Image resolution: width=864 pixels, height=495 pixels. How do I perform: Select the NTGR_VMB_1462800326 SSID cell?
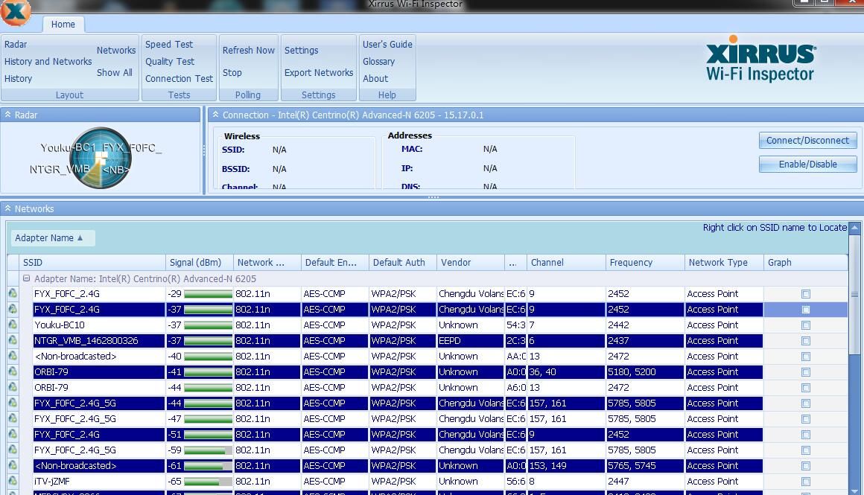coord(98,341)
